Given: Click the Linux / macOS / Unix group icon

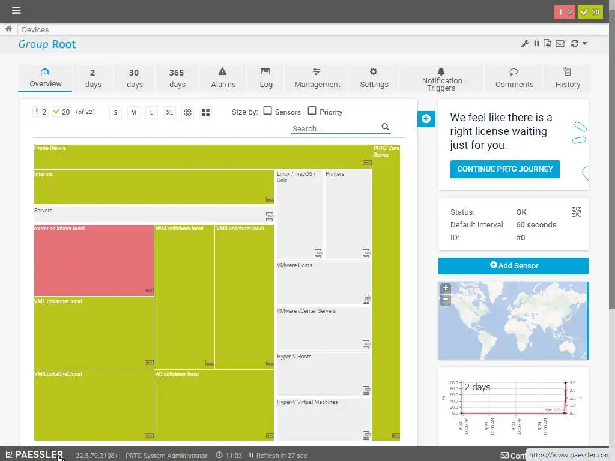Looking at the screenshot, I should coord(318,253).
